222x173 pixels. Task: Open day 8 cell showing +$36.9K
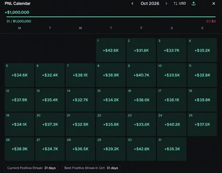pyautogui.click(x=111, y=75)
